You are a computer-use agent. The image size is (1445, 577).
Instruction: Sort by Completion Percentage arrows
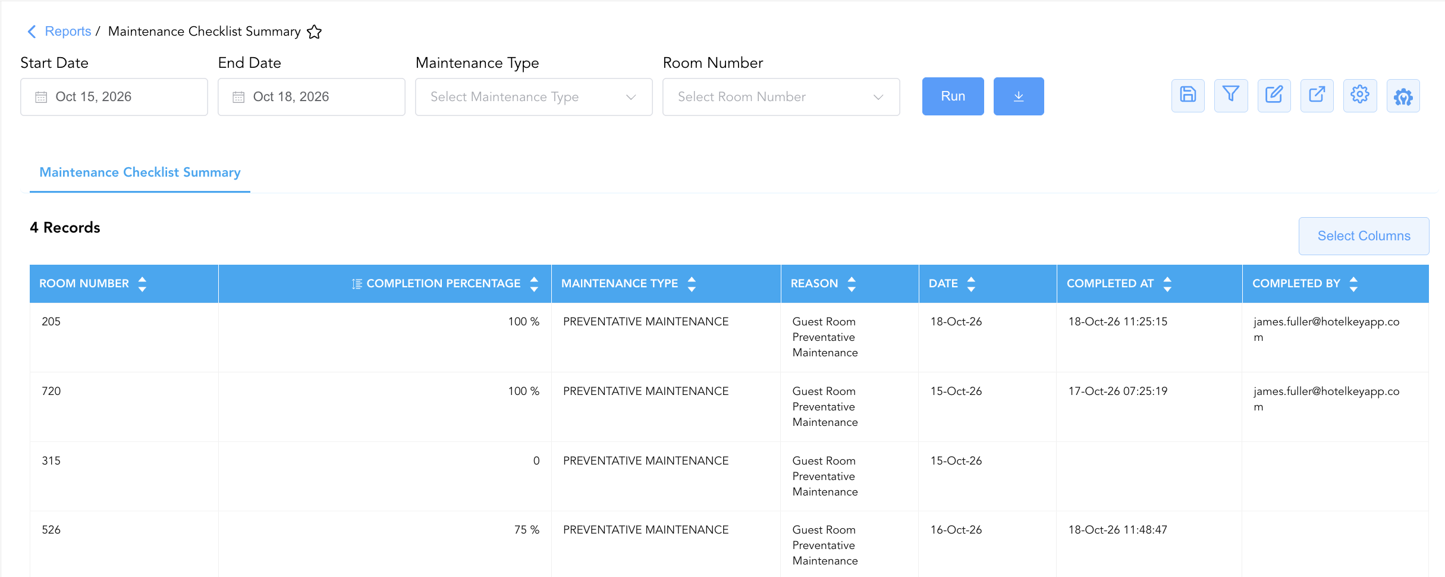[x=534, y=284]
